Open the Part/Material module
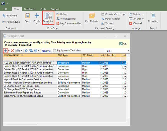 coord(92,18)
